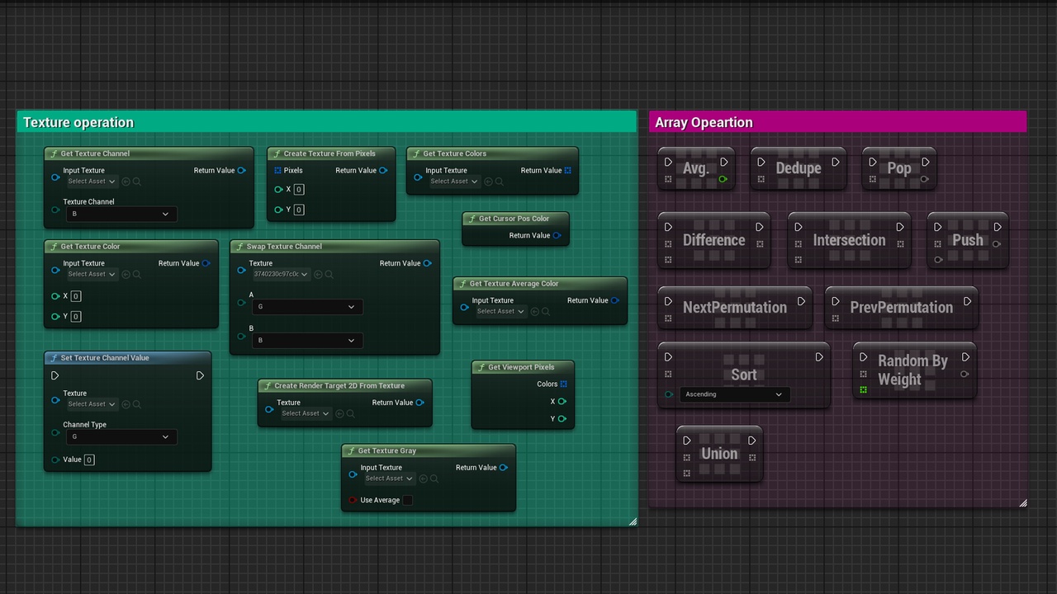Open Channel Type dropdown set to G
The height and width of the screenshot is (594, 1057).
coord(121,437)
